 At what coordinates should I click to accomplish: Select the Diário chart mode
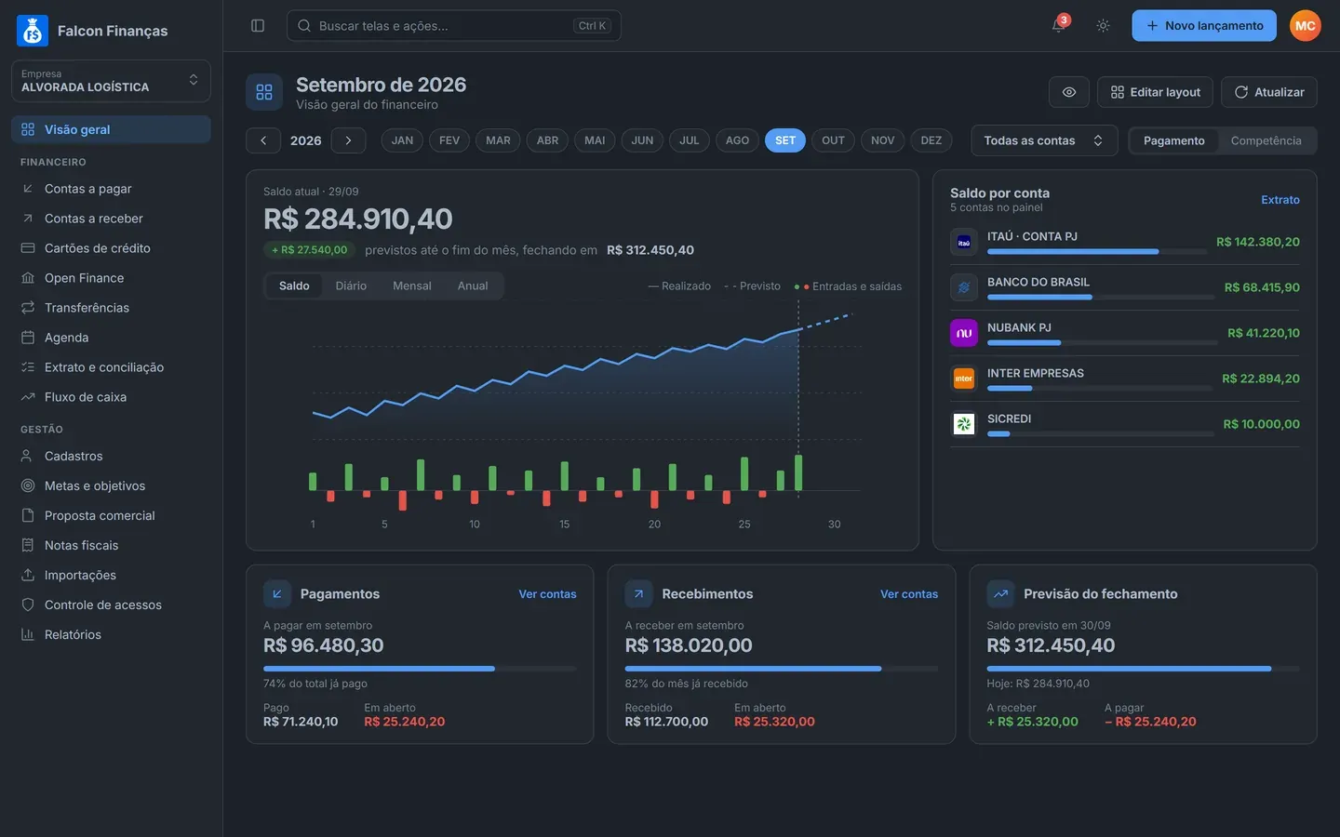[x=351, y=286]
